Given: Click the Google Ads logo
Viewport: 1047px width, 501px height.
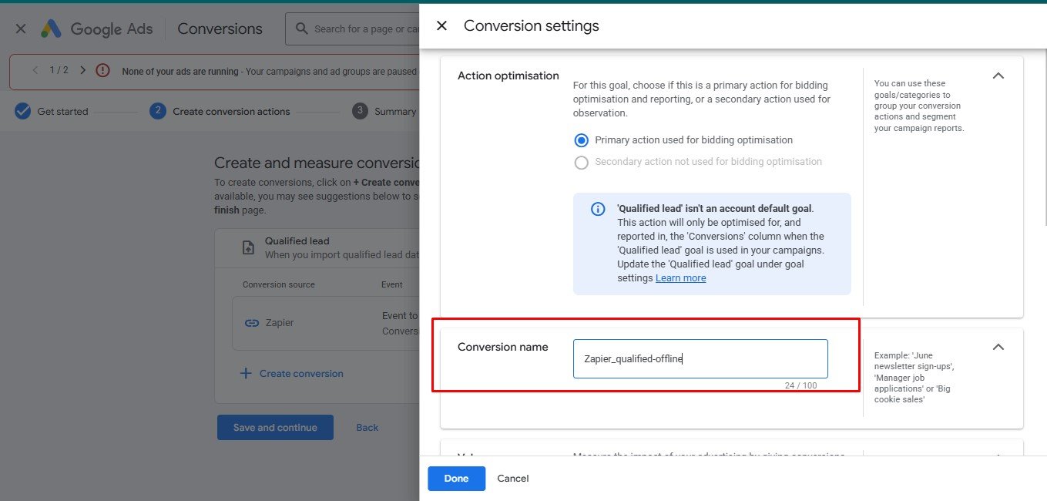Looking at the screenshot, I should (x=51, y=29).
